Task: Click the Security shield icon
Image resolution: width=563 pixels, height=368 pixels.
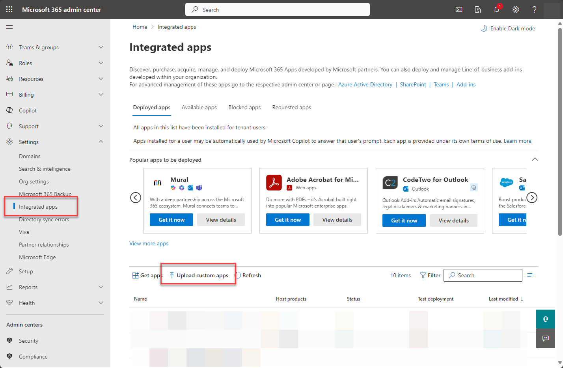Action: (9, 341)
